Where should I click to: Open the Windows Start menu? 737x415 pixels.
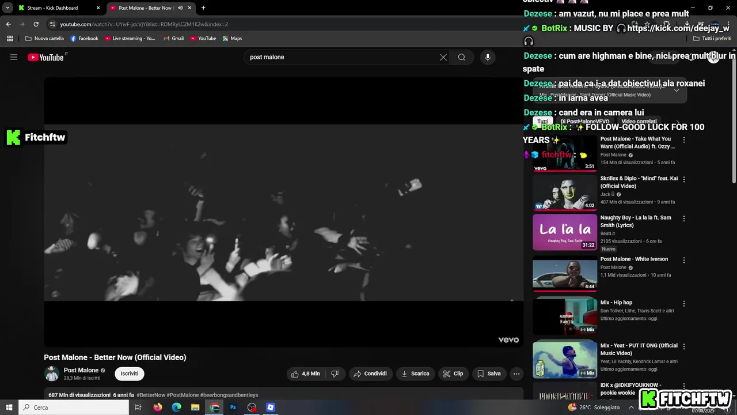pos(9,408)
